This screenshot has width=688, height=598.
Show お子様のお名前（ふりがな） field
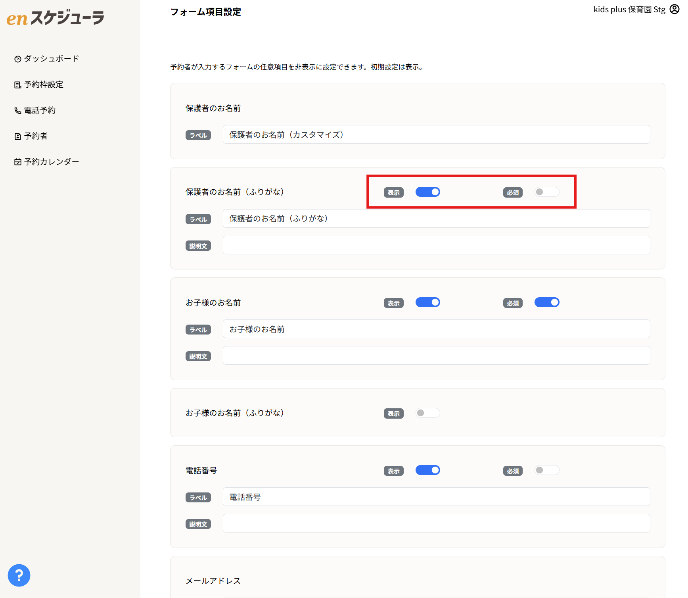pos(427,413)
